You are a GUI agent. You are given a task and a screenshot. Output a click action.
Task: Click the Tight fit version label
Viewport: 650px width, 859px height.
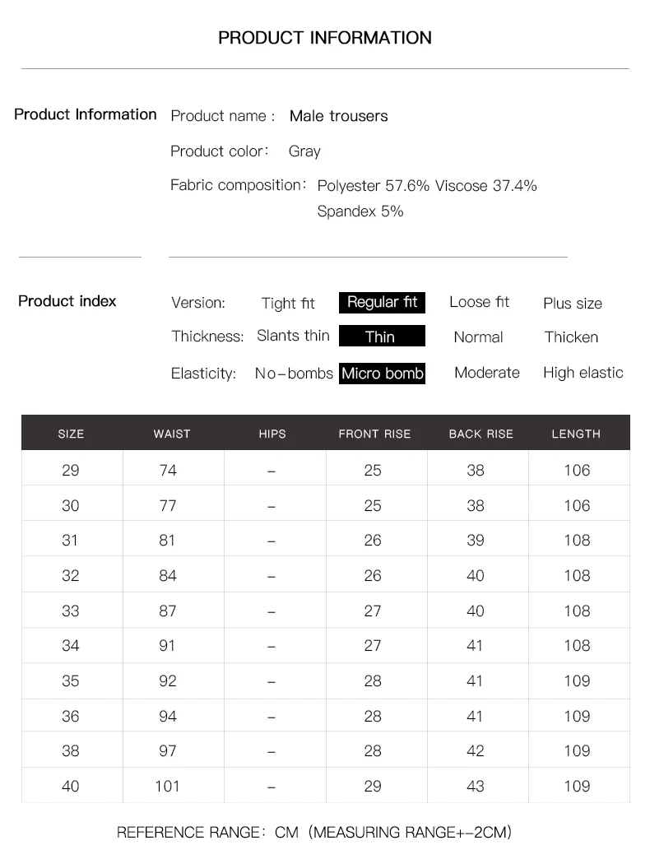[x=287, y=304]
